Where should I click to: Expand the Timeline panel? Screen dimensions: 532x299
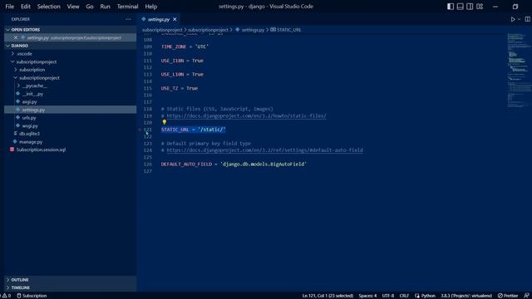[x=20, y=287]
